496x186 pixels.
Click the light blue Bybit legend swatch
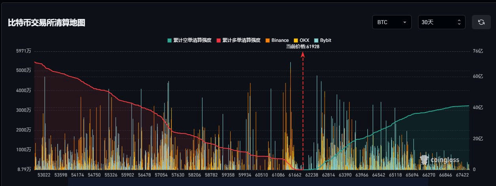coord(316,40)
